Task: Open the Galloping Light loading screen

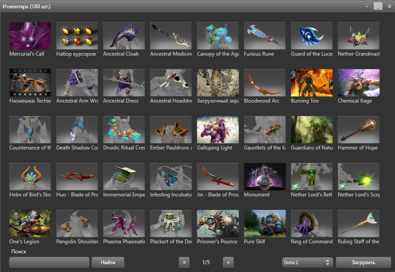Action: [218, 130]
